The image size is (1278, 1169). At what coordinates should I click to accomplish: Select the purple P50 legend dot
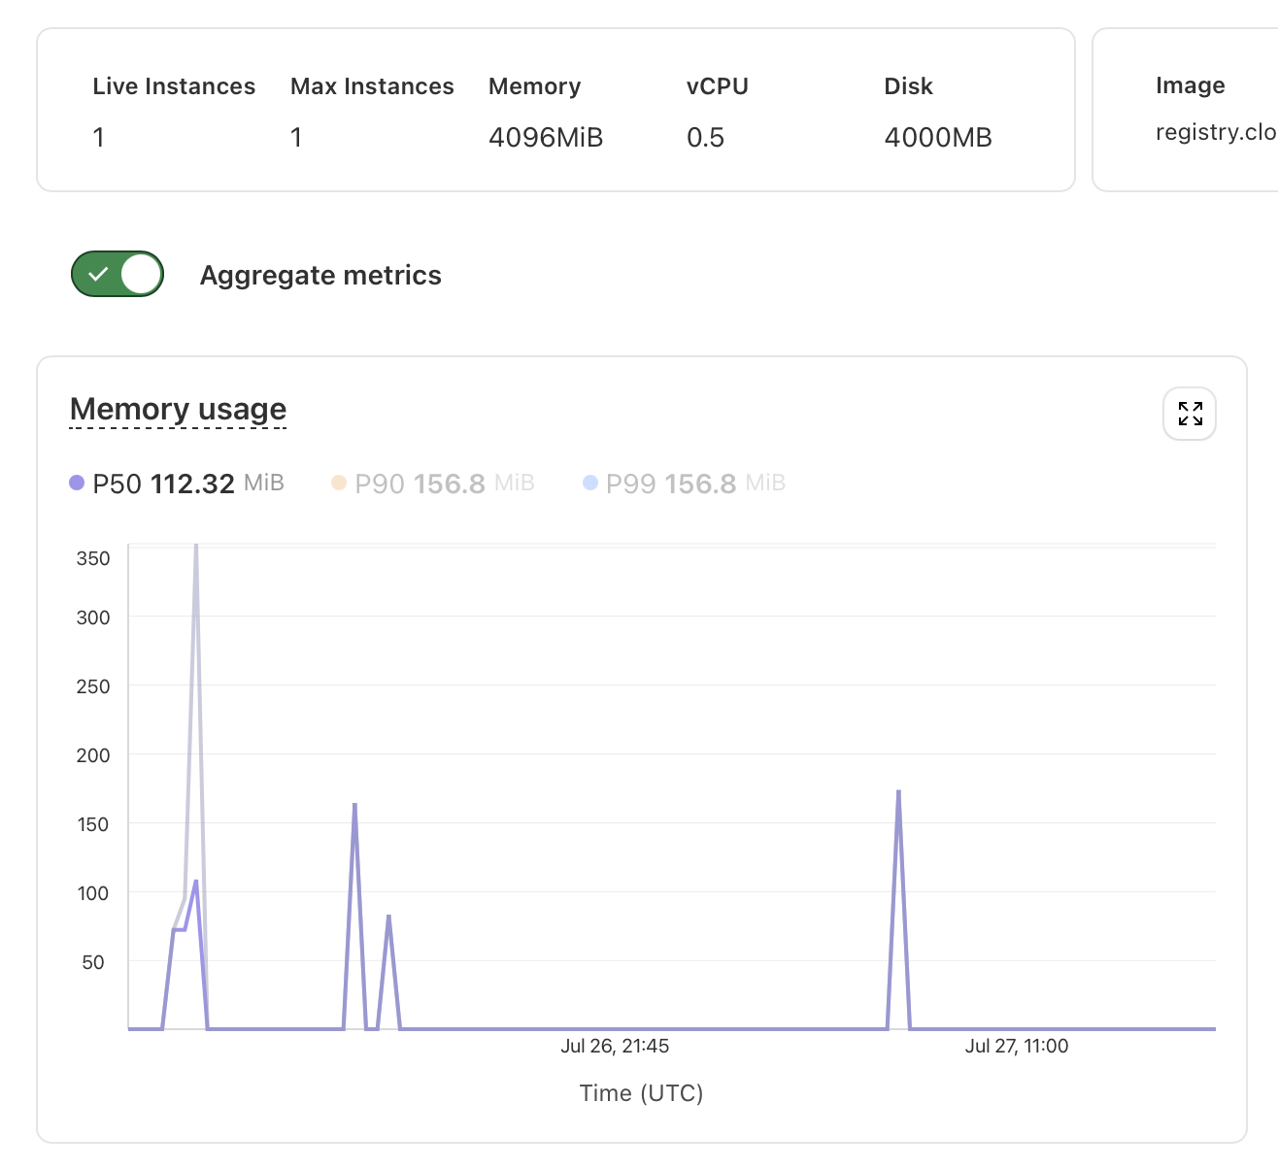point(77,482)
